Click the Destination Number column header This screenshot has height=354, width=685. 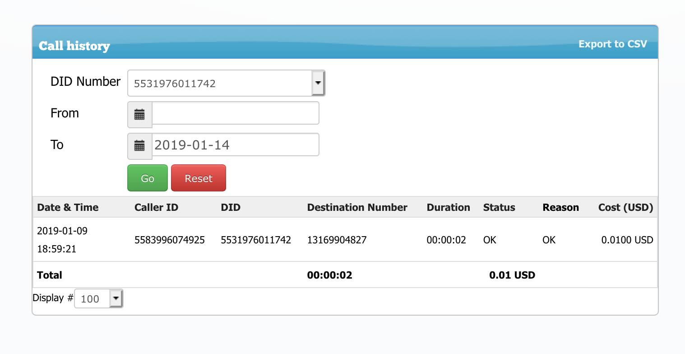click(357, 207)
